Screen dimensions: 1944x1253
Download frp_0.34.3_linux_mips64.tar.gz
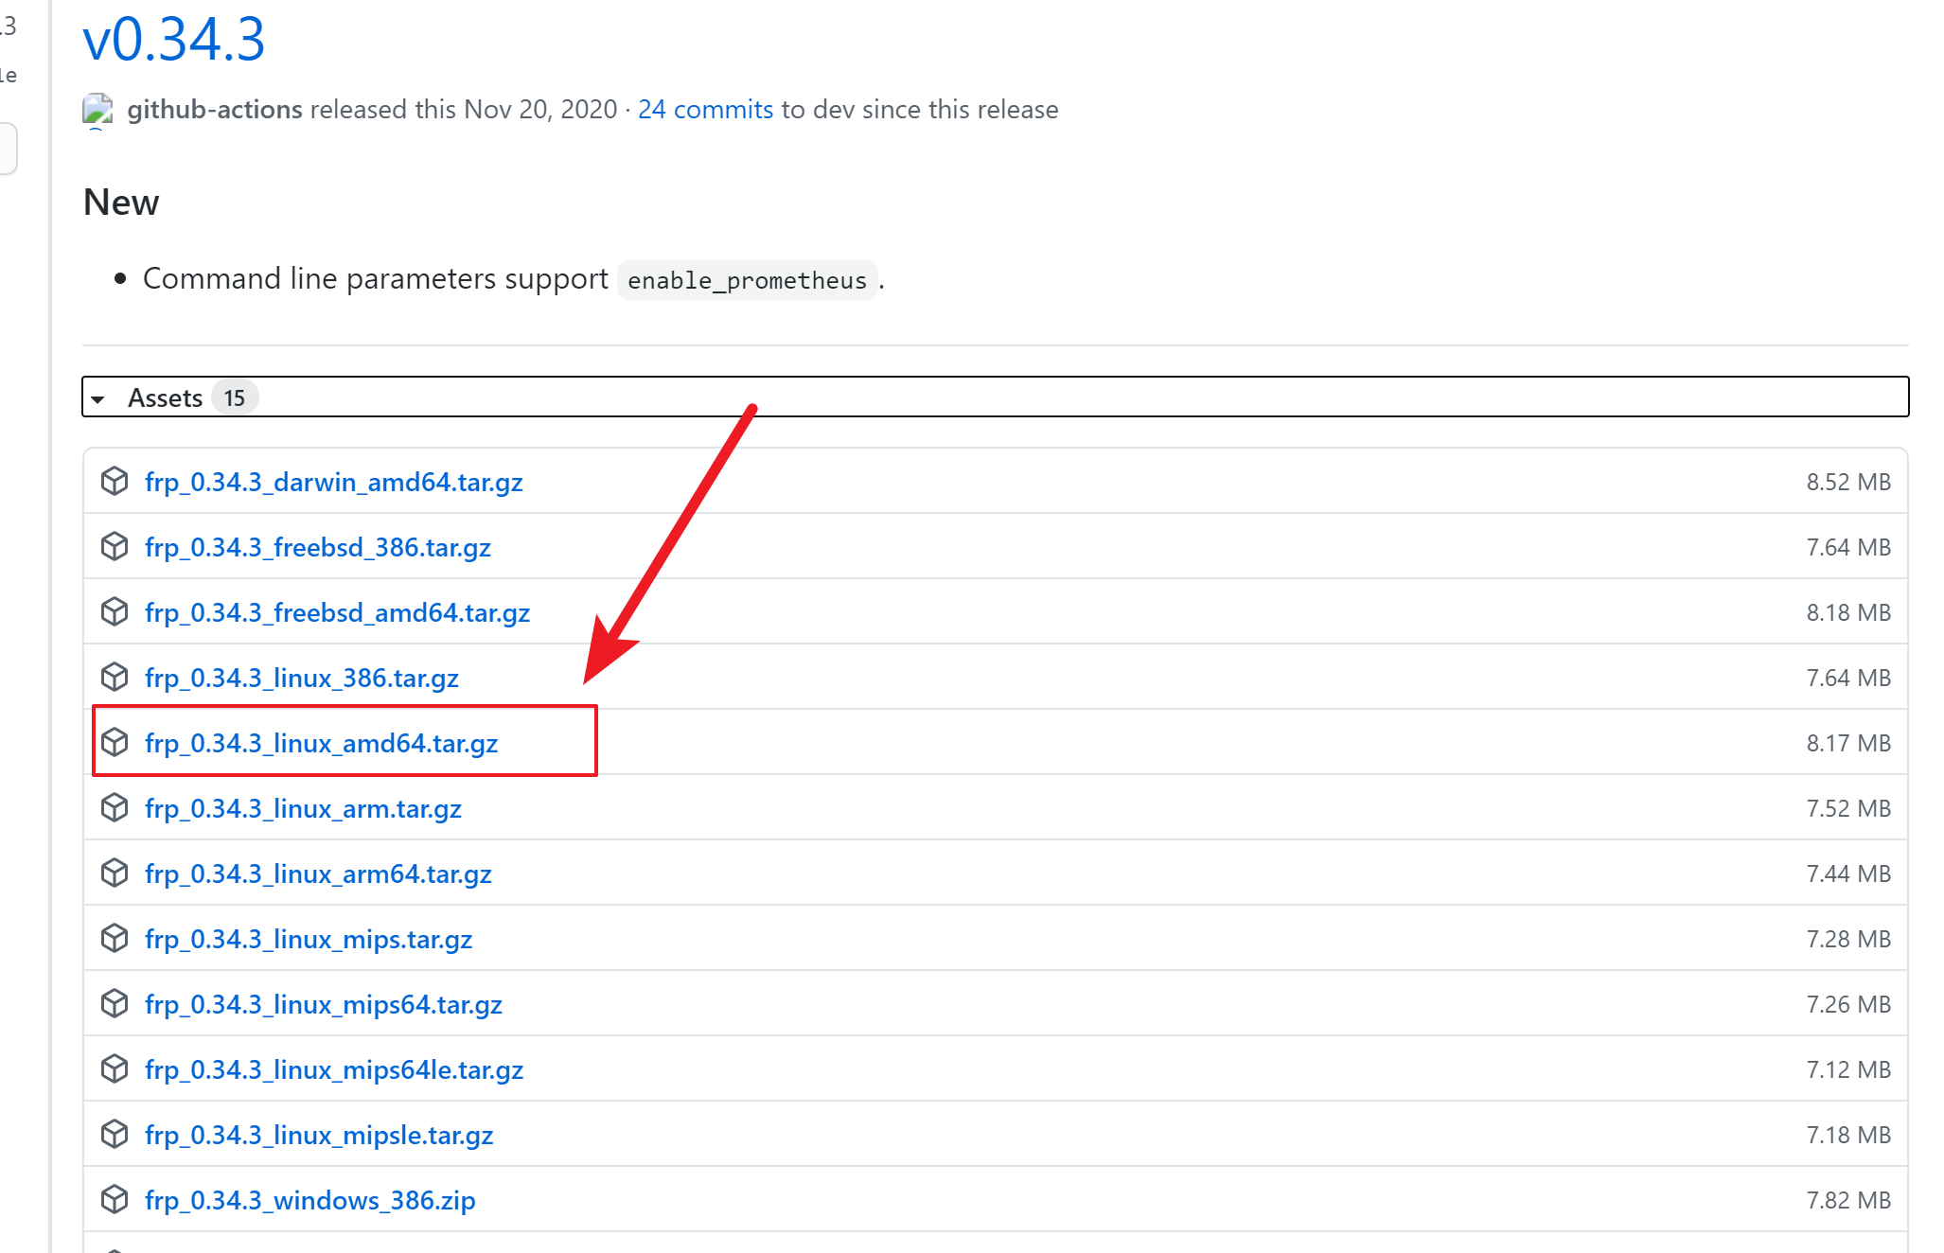pyautogui.click(x=323, y=1004)
